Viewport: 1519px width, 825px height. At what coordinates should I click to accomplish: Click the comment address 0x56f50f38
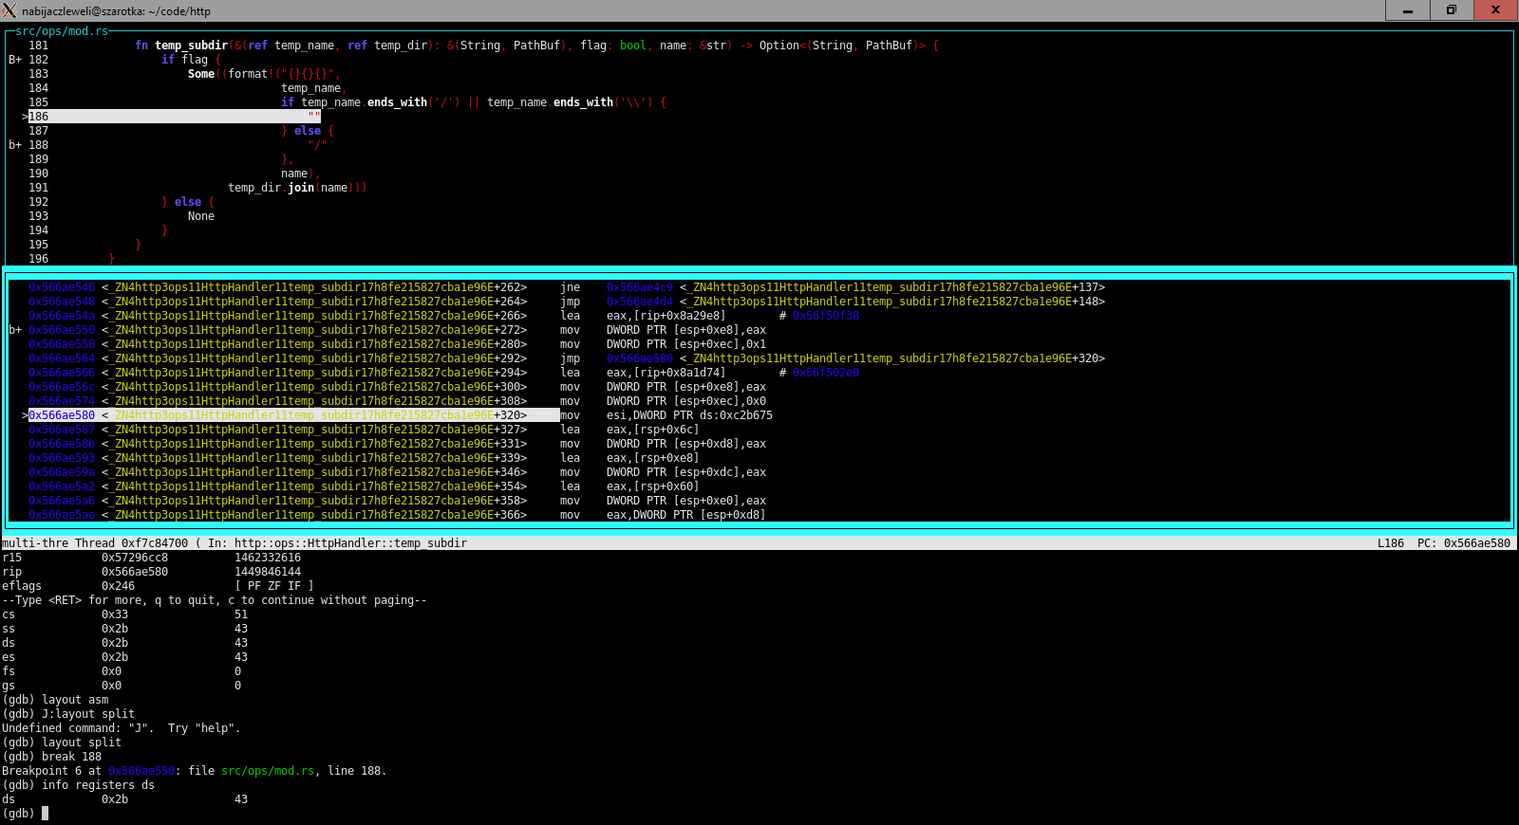[825, 316]
